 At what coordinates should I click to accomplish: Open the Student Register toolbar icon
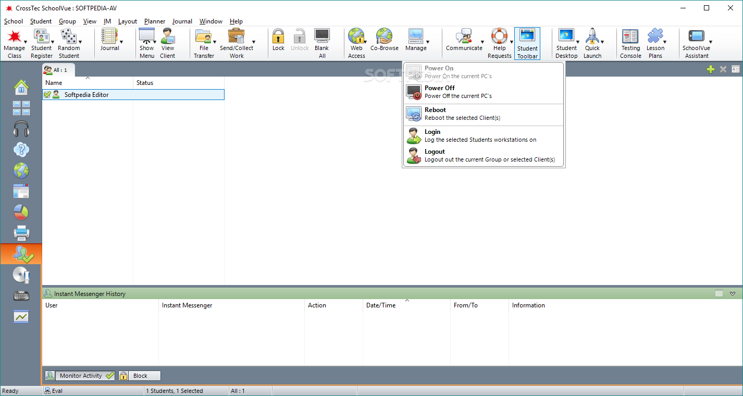41,36
